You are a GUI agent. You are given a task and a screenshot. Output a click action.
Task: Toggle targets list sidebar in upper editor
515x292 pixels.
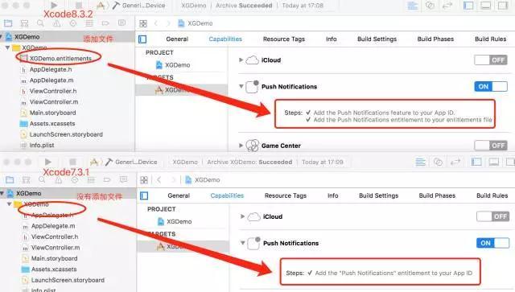point(142,39)
